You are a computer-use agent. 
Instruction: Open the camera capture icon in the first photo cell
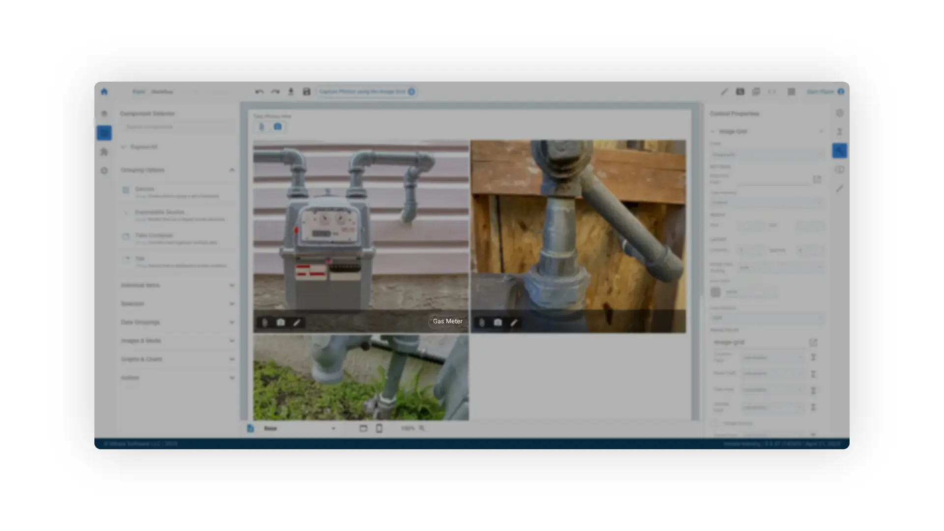click(x=281, y=323)
